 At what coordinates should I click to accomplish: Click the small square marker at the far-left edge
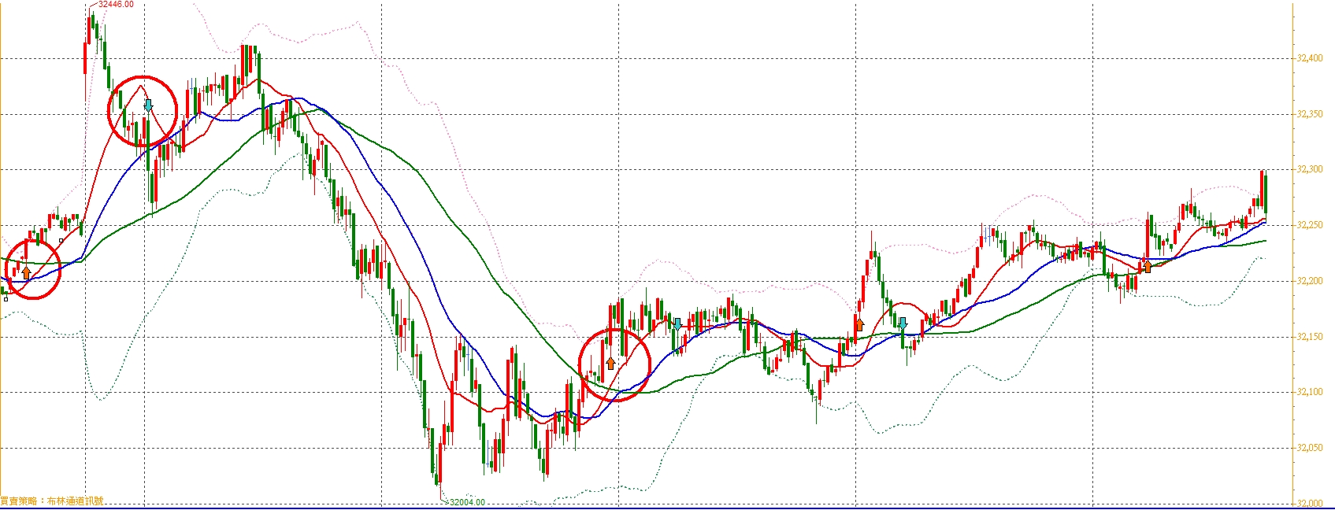tap(6, 299)
